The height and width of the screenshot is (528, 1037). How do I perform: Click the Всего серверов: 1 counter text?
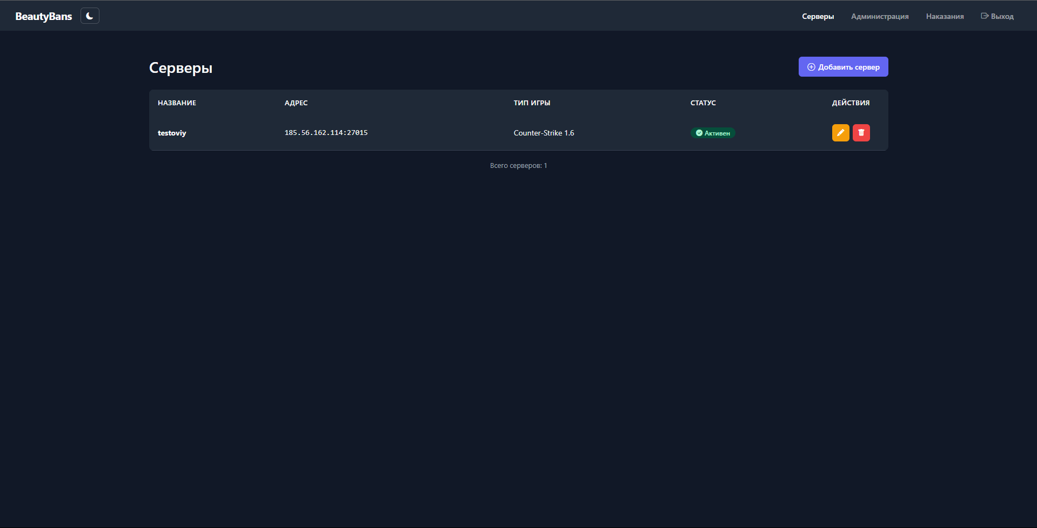518,166
